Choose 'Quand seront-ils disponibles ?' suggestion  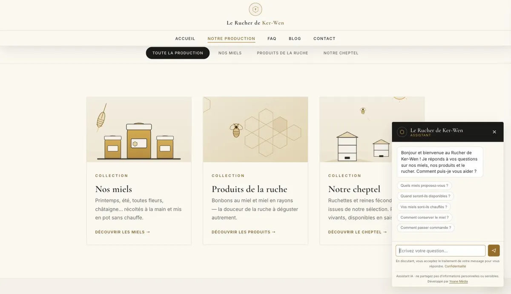[x=425, y=196]
